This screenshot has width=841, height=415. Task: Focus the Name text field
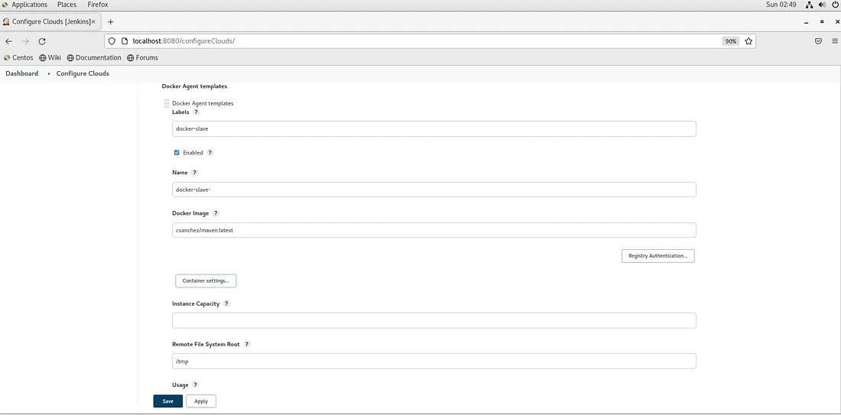coord(434,190)
